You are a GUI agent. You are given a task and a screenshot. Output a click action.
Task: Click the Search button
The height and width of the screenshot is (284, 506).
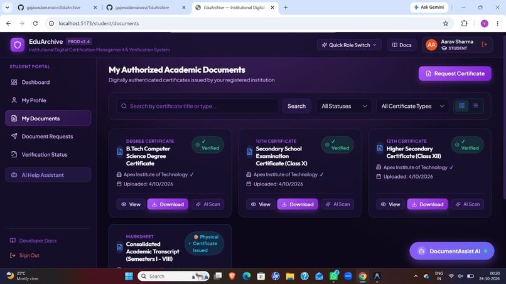[x=296, y=106]
